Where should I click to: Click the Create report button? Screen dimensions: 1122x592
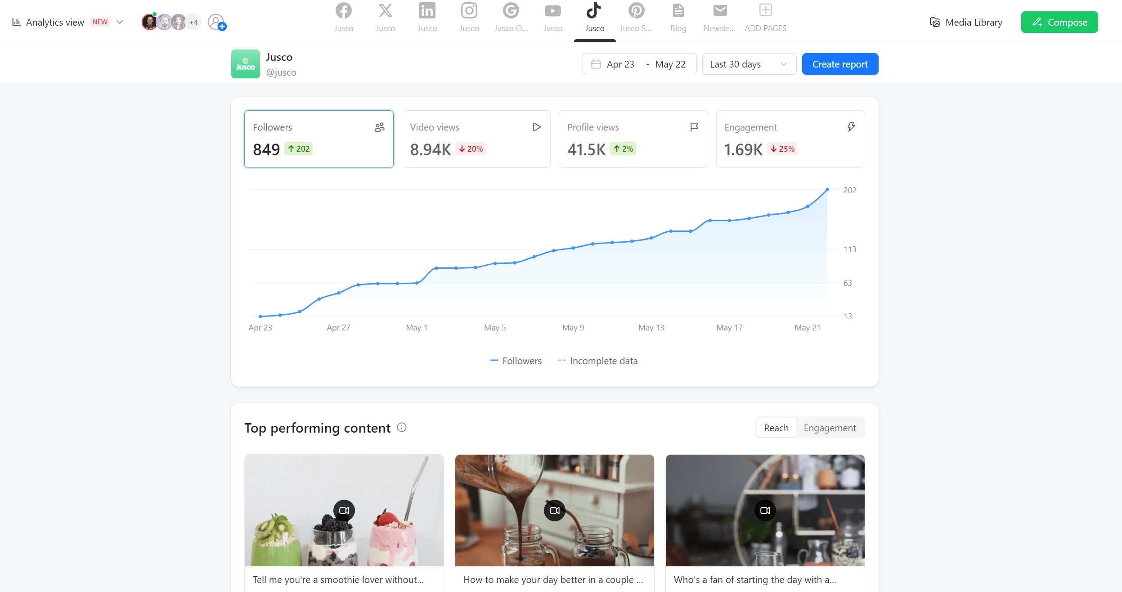click(840, 64)
